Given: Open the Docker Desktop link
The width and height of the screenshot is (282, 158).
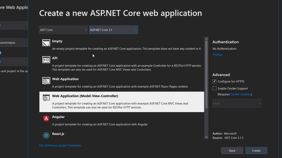Looking at the screenshot, I should point(241,94).
